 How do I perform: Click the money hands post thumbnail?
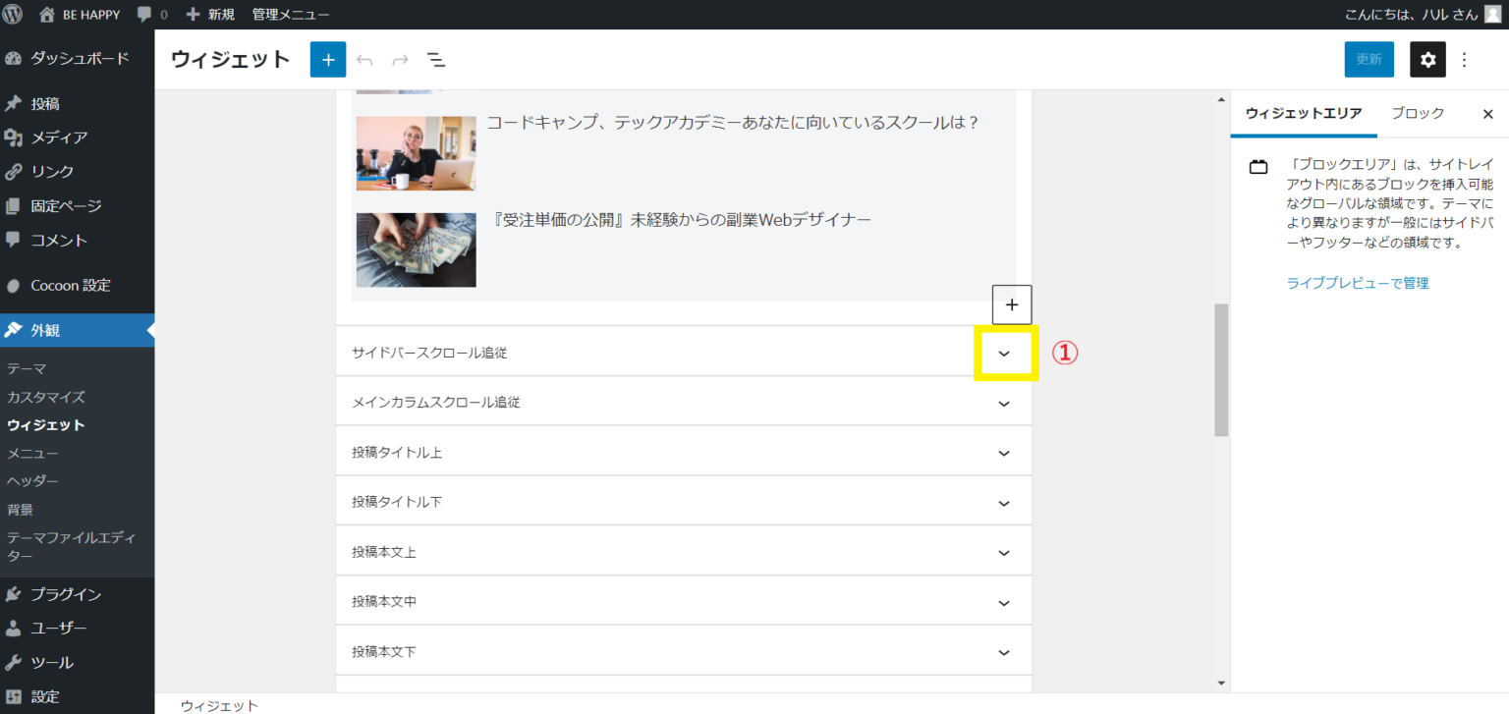click(x=416, y=249)
